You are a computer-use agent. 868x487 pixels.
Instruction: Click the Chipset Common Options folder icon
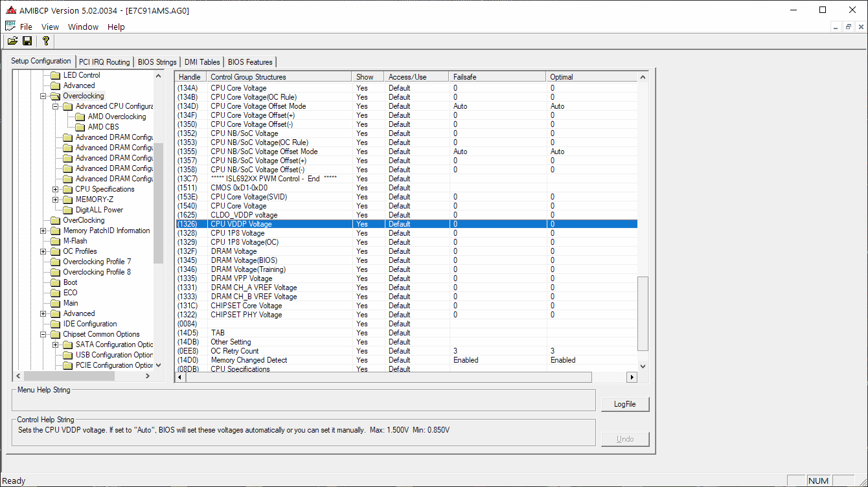click(x=56, y=334)
